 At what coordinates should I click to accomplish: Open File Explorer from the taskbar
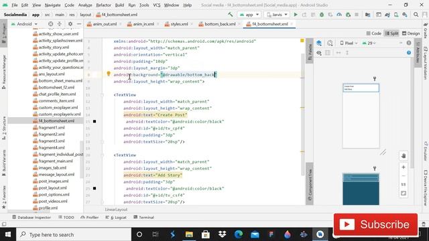click(x=189, y=234)
